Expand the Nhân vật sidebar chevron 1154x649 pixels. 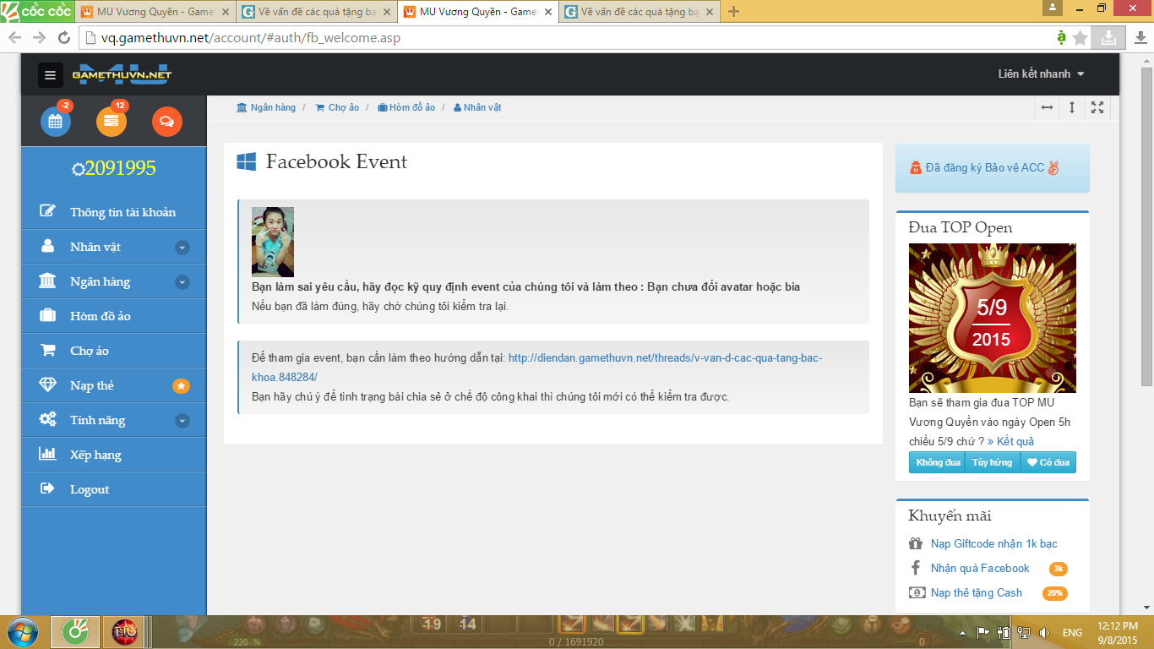[182, 248]
